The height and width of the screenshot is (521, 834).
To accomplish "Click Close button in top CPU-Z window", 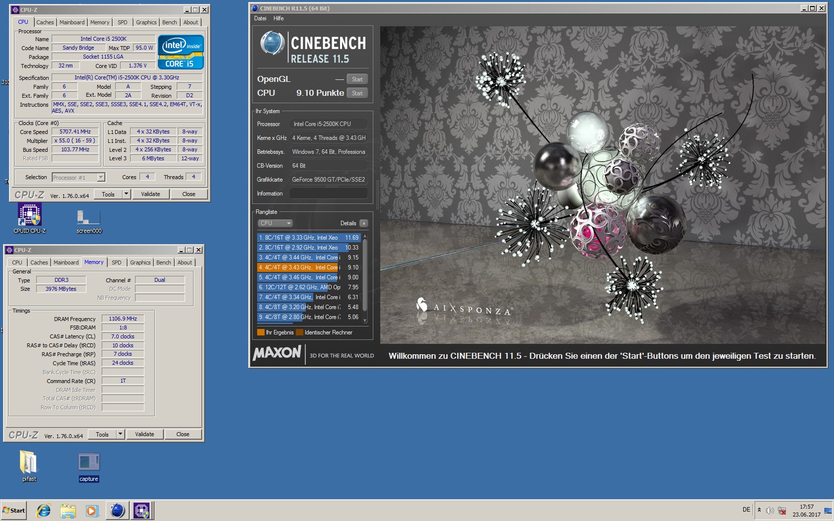I will click(189, 194).
